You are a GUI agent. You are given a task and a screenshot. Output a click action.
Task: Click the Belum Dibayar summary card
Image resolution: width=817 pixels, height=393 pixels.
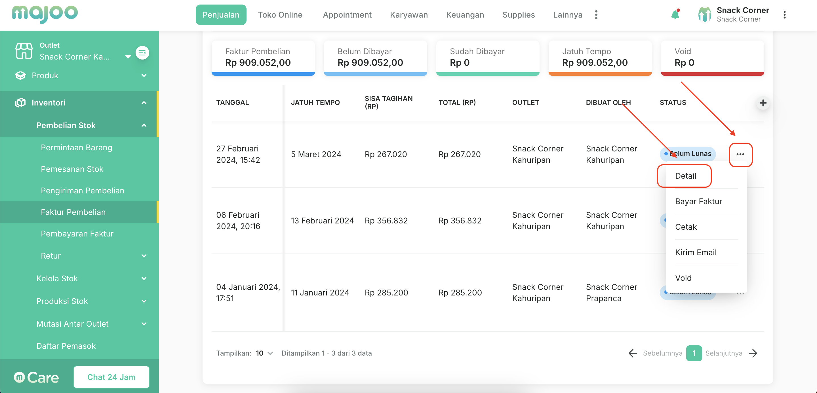375,58
